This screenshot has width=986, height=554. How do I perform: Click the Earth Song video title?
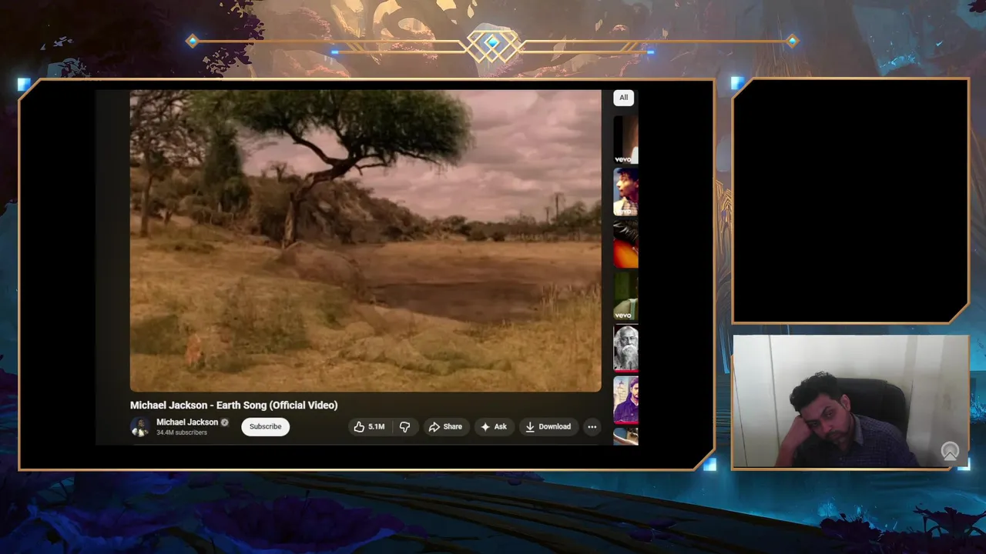[233, 405]
